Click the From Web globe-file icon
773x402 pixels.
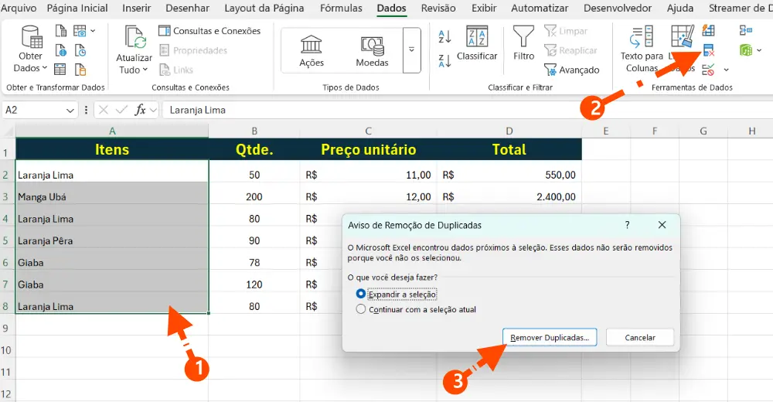pos(60,50)
